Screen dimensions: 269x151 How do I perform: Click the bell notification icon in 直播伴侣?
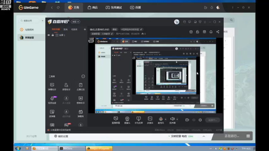211,32
